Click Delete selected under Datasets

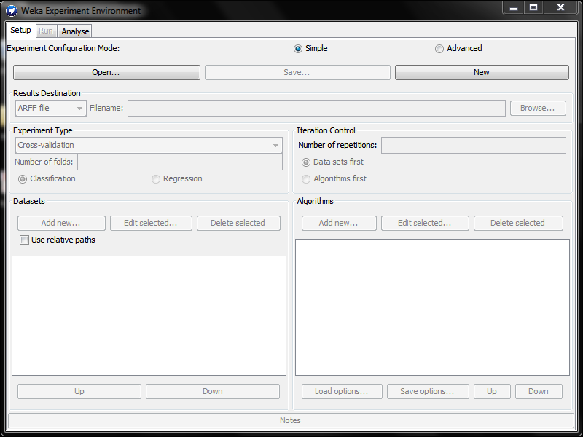(x=238, y=224)
